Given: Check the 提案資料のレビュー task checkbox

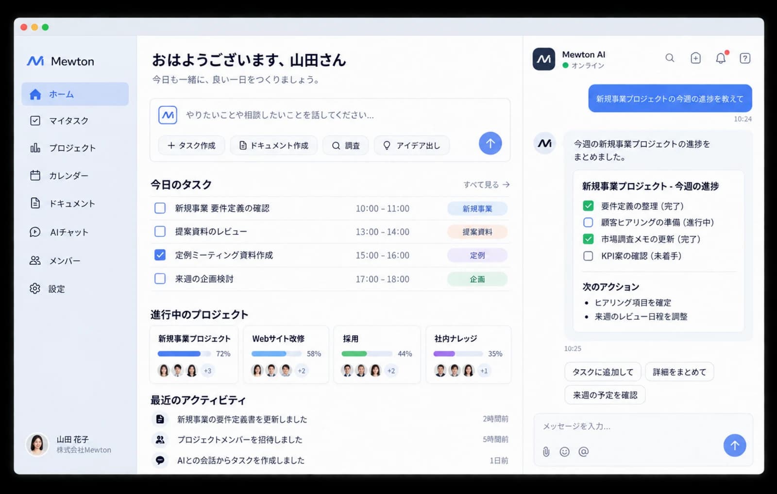Looking at the screenshot, I should coord(160,232).
